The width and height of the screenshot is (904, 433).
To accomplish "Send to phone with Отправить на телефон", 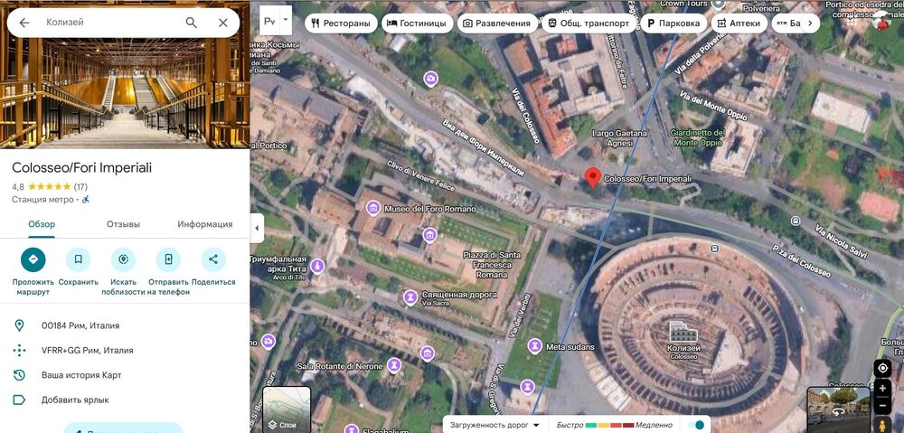I will pyautogui.click(x=168, y=260).
